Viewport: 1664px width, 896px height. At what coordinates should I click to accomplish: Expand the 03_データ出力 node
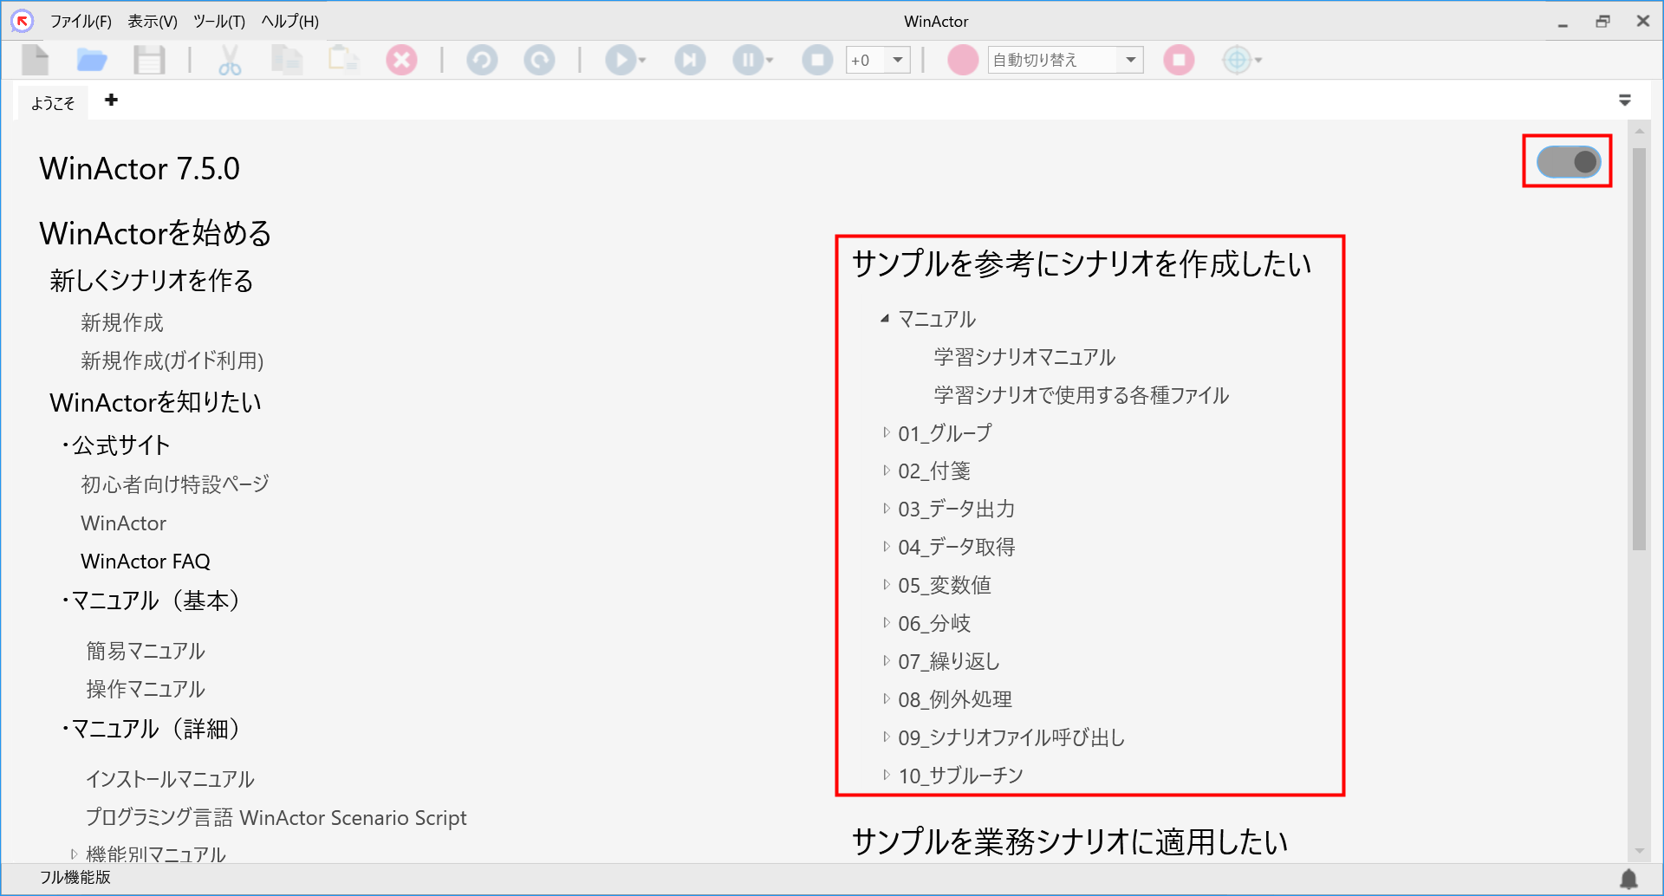(886, 508)
